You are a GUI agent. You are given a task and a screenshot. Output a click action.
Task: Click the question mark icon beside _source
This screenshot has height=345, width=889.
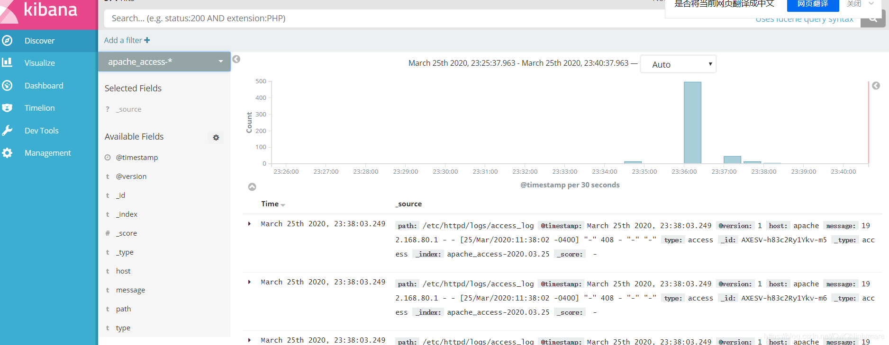(x=108, y=109)
